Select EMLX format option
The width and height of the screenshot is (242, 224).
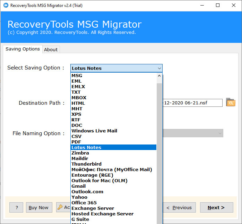(x=113, y=87)
